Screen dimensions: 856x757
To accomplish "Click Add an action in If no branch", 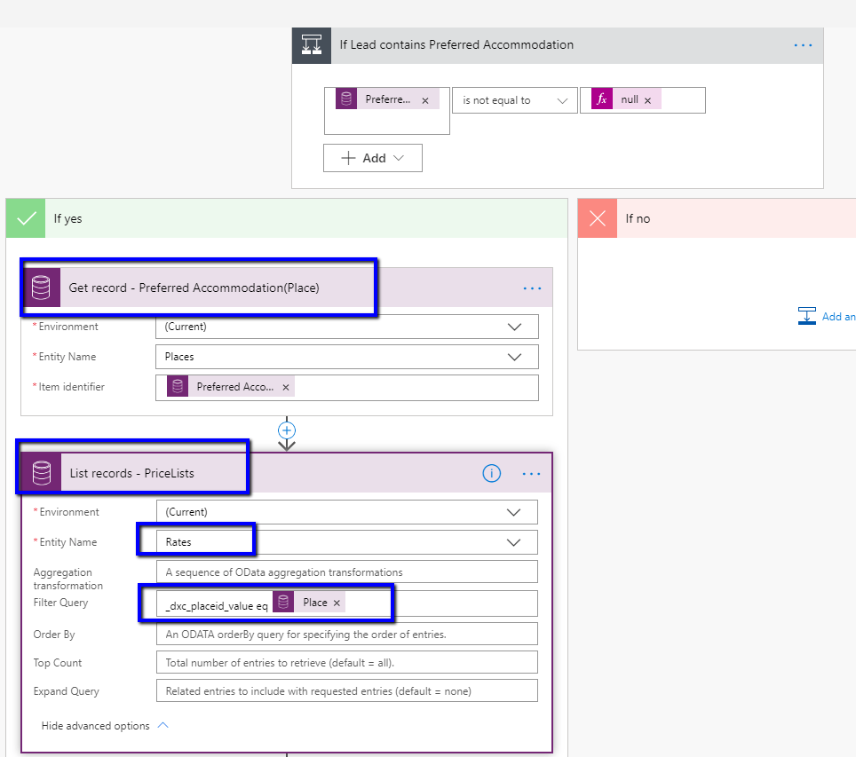I will coord(826,317).
